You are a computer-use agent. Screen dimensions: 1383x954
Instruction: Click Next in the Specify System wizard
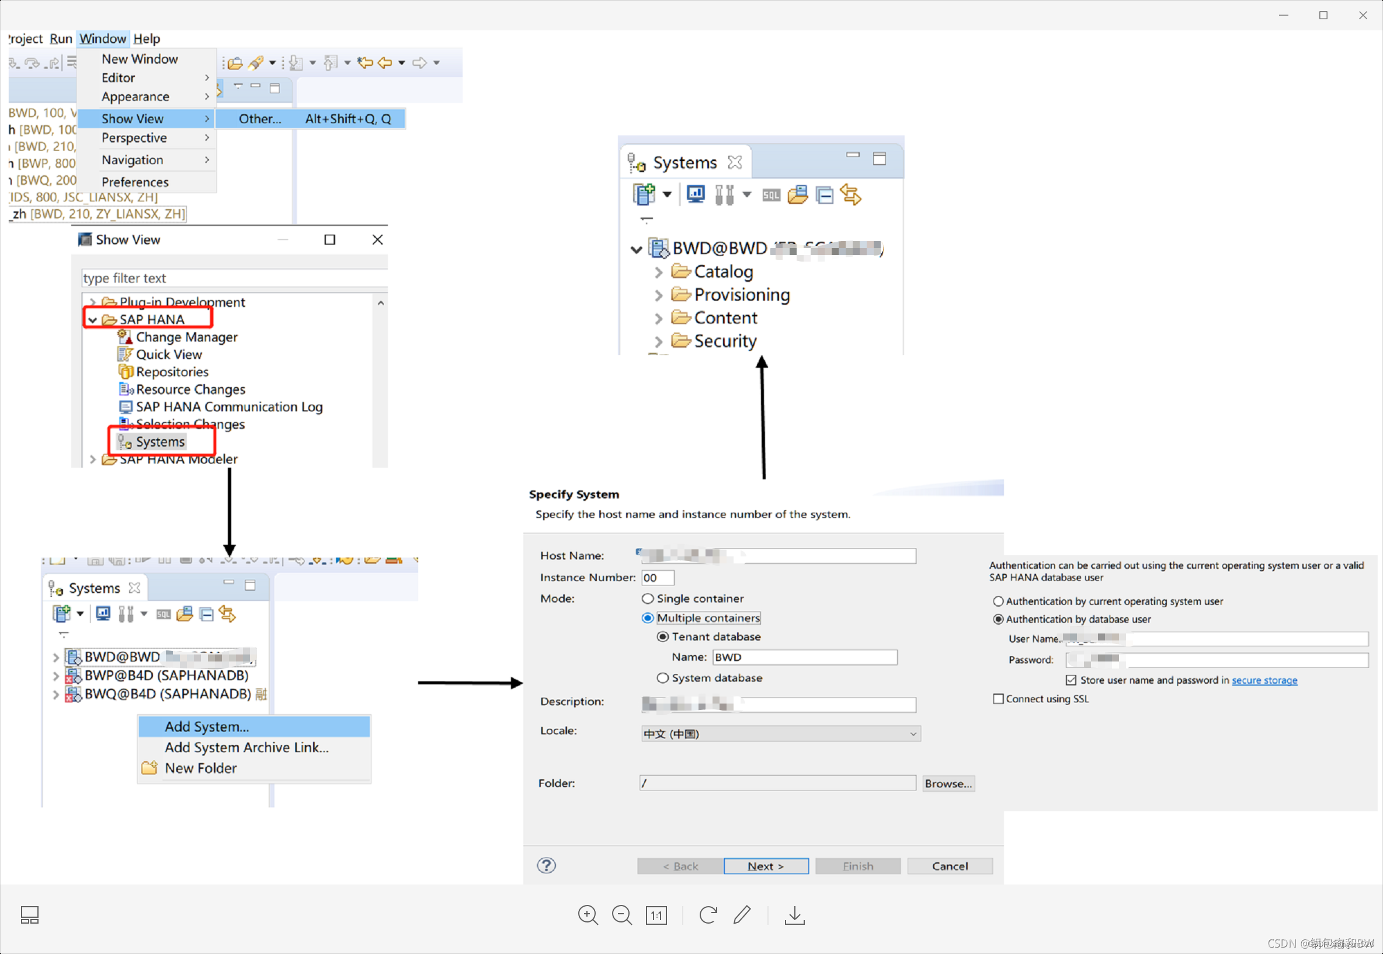pyautogui.click(x=765, y=865)
